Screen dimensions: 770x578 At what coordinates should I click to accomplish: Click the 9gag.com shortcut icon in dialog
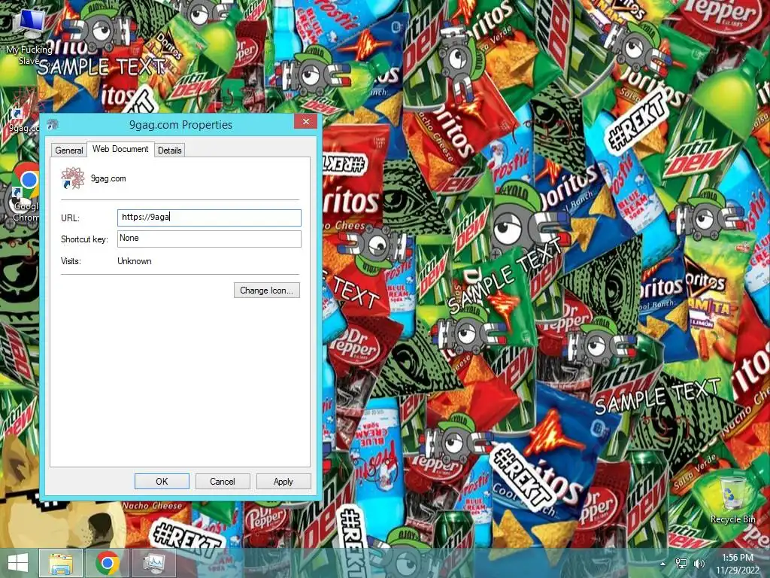coord(73,178)
